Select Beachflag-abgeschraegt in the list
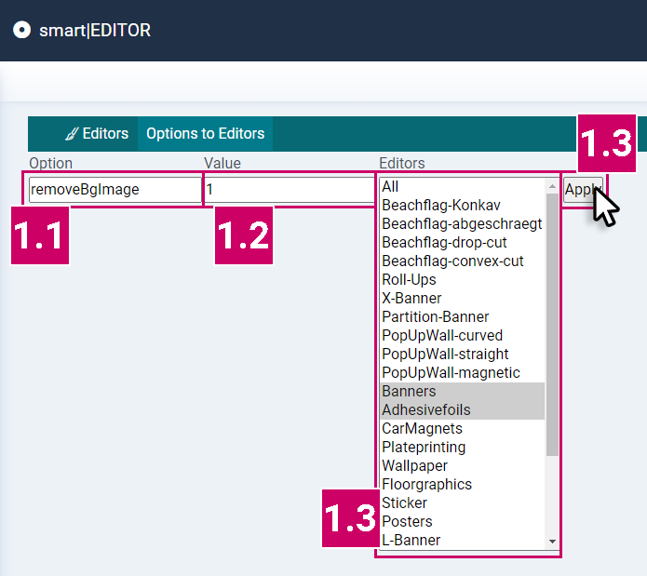The image size is (647, 576). [x=462, y=224]
